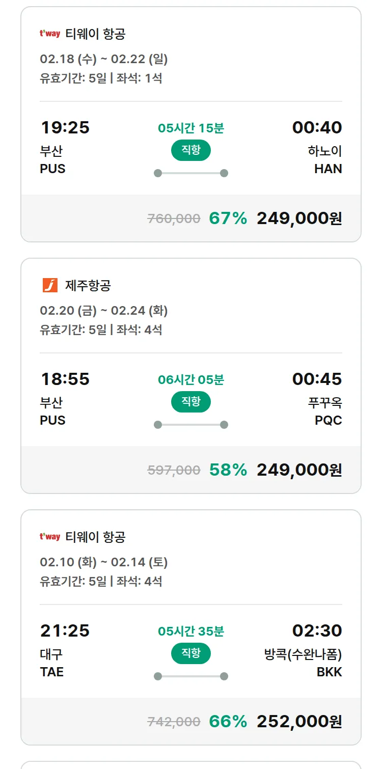The width and height of the screenshot is (382, 769).
Task: Click the T'way logo on Hanoi flight card
Action: coord(50,34)
